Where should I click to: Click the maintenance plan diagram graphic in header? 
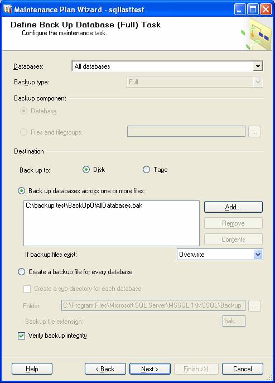(257, 35)
